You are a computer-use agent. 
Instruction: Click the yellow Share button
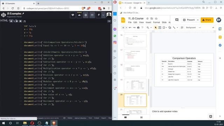(x=207, y=20)
